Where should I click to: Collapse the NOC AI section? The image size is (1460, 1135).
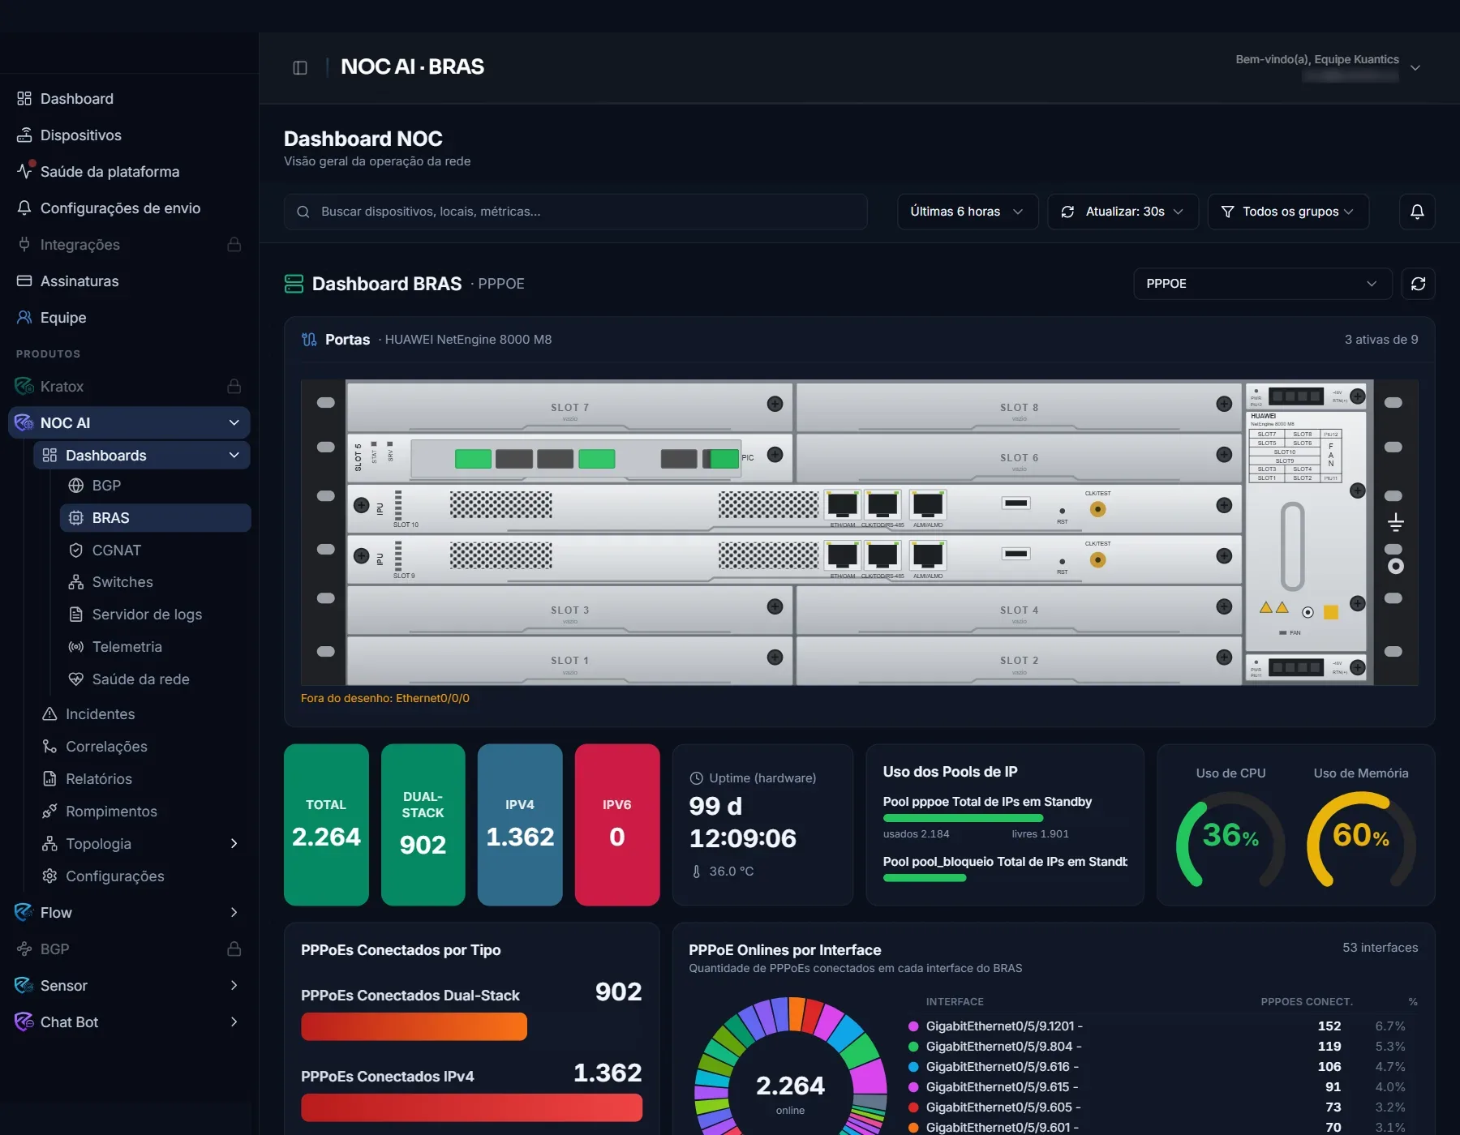(234, 422)
